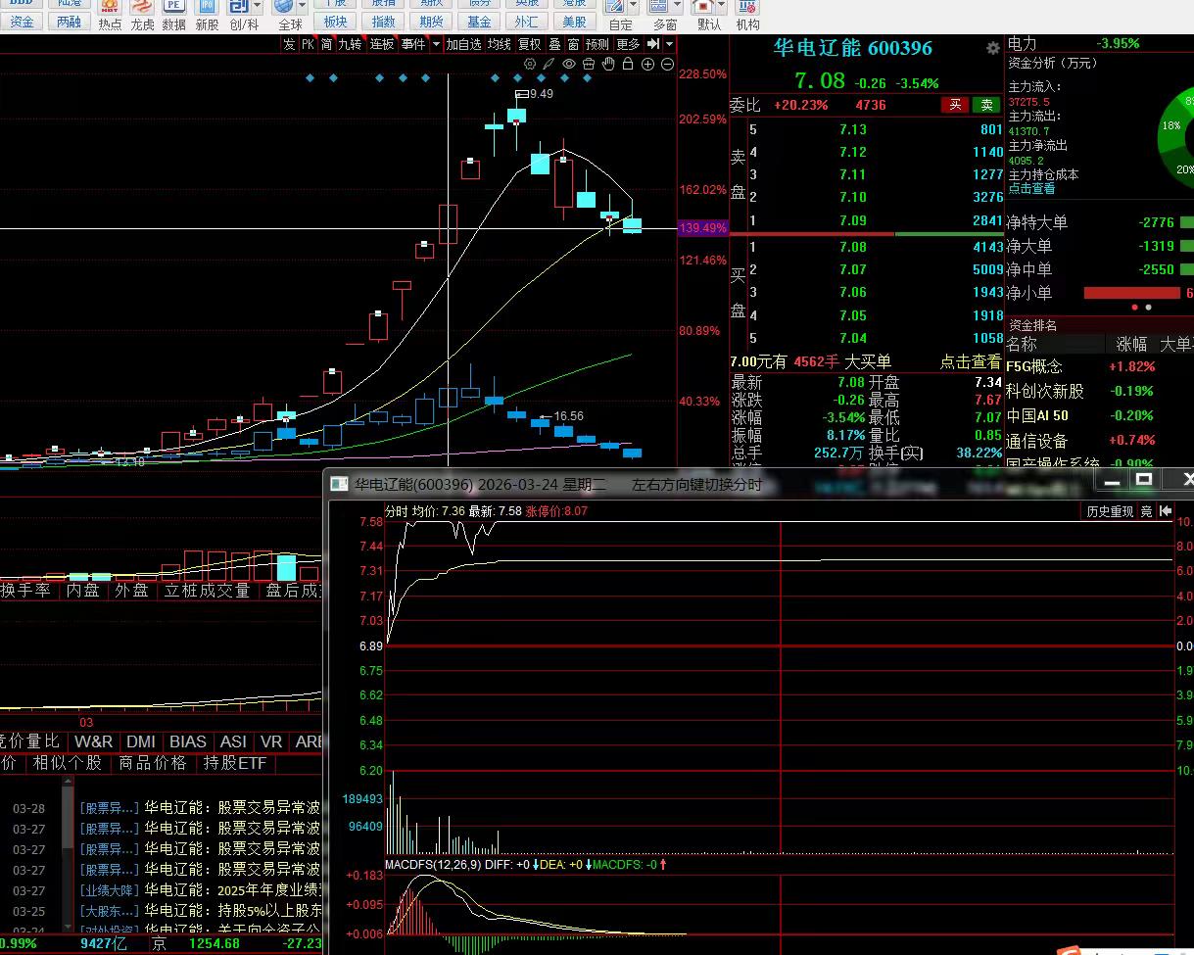
Task: Zoom out with the minus circle icon
Action: click(667, 65)
